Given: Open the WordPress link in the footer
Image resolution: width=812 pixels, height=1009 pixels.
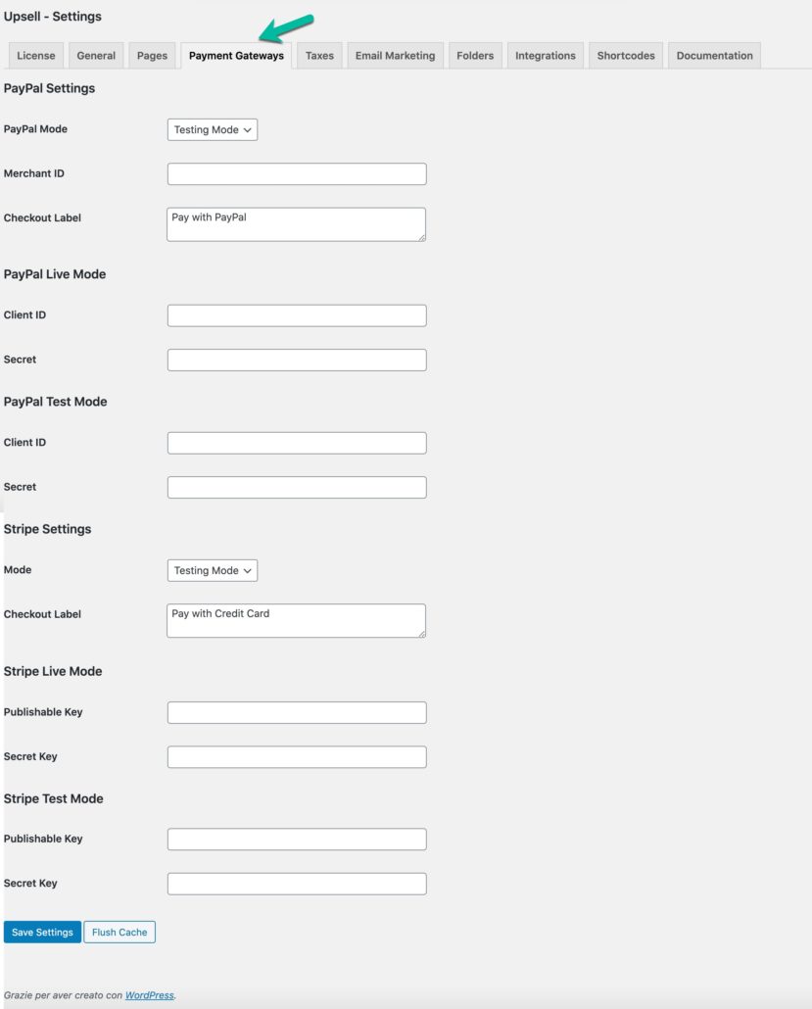Looking at the screenshot, I should point(147,994).
